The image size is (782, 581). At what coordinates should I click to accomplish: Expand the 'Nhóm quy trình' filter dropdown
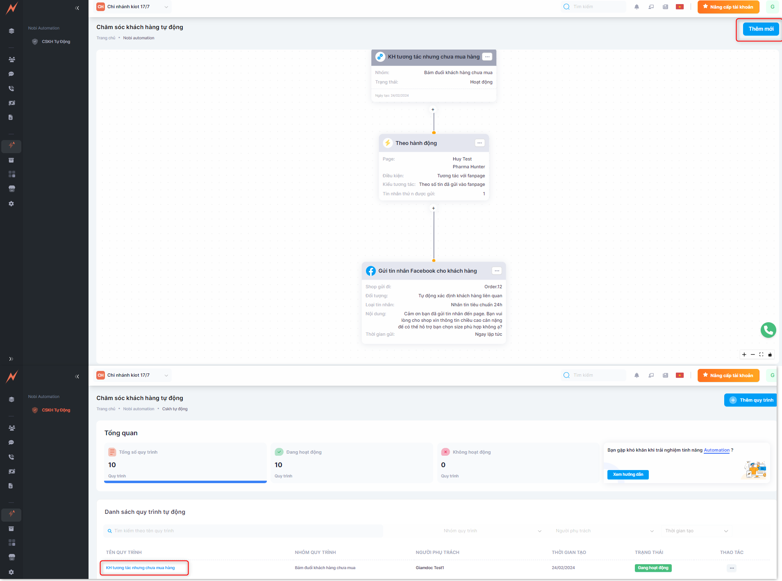492,531
